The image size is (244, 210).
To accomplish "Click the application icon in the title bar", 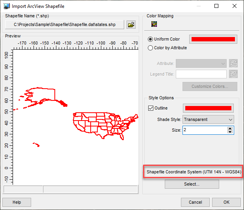I will coord(7,6).
